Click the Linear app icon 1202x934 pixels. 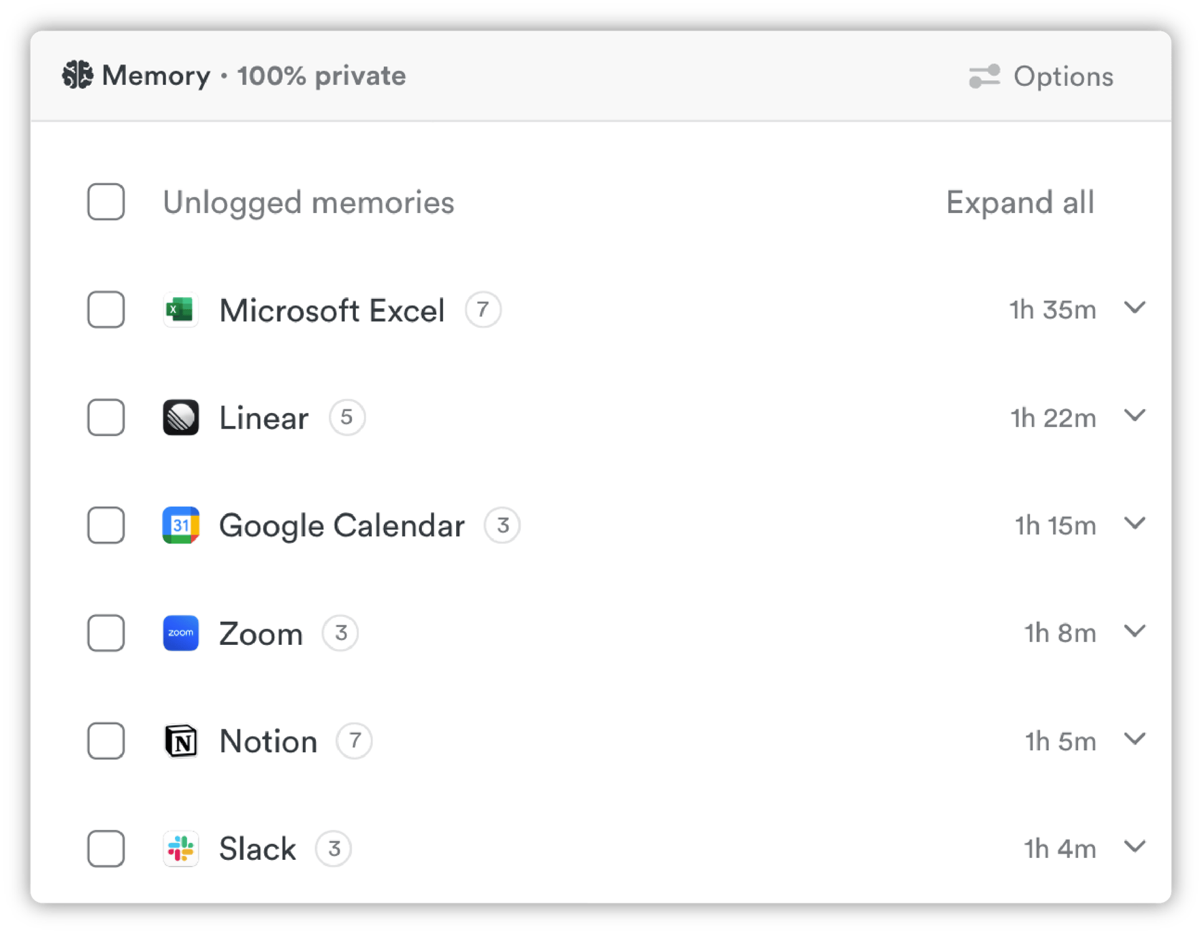point(181,417)
